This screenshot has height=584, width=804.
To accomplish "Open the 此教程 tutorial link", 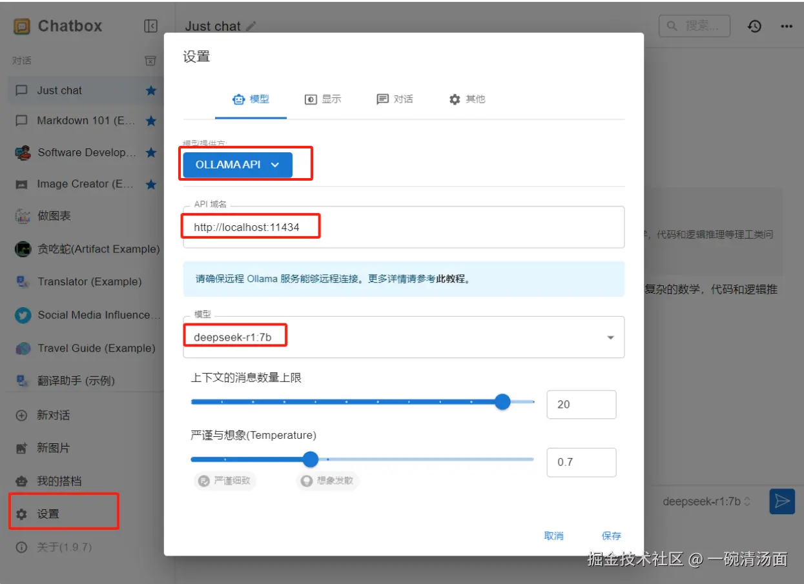I will (x=450, y=279).
